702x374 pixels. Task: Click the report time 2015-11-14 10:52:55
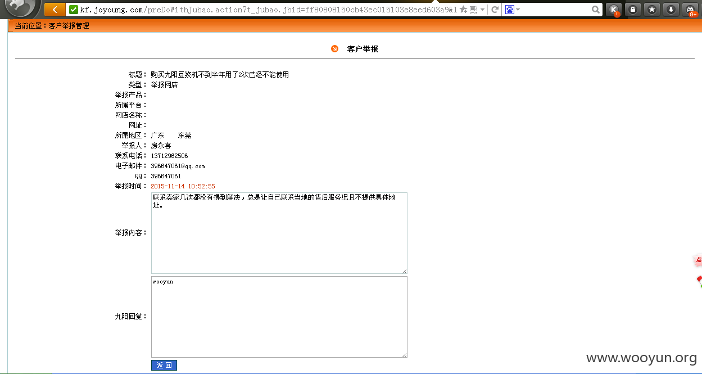(x=183, y=186)
